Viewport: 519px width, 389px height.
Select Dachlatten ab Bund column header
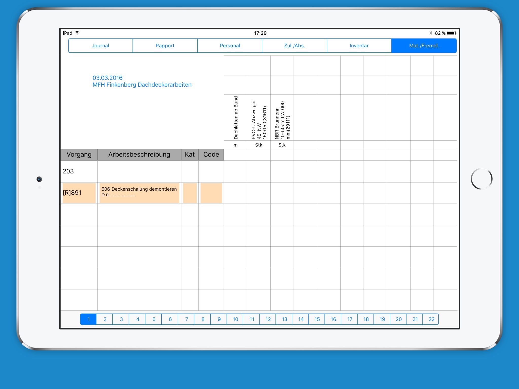236,118
